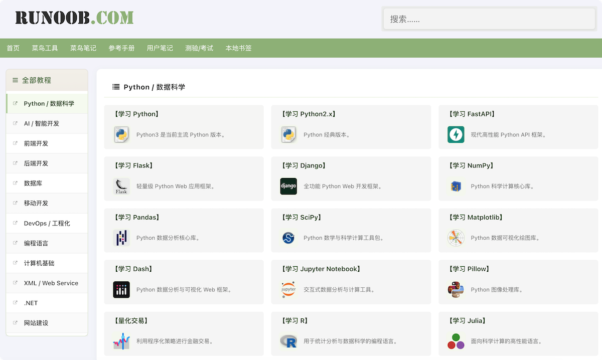Select 网站建设 category in sidebar
Screen dimensions: 602x360
(x=47, y=323)
